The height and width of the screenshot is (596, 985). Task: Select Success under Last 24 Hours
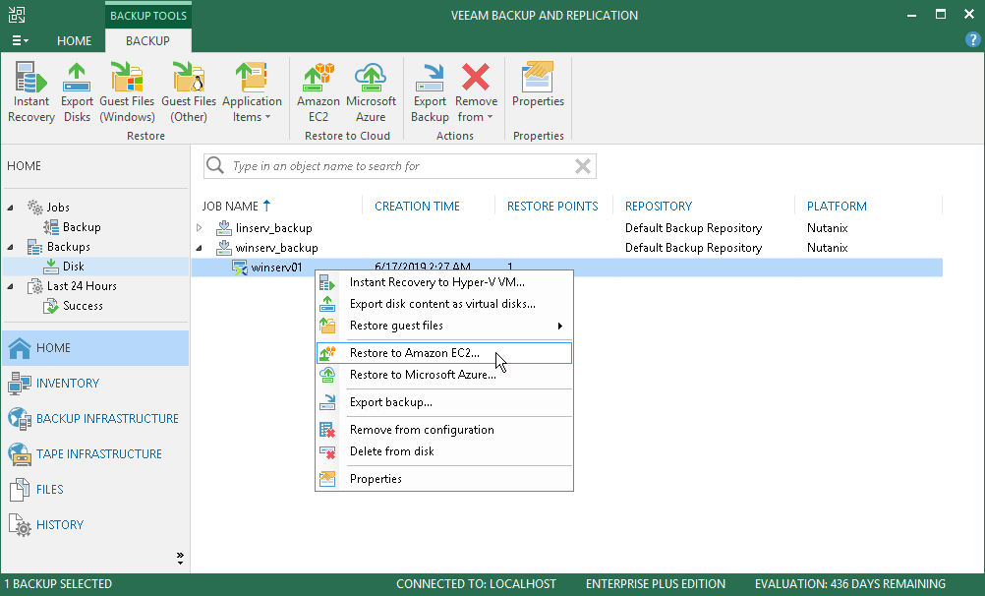[x=83, y=306]
